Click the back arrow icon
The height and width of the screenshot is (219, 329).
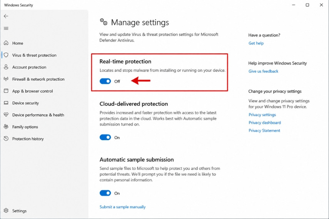[x=6, y=16]
